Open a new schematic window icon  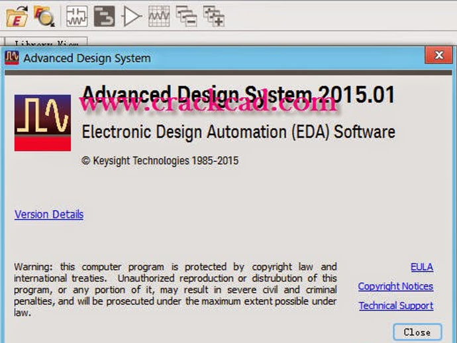[77, 17]
